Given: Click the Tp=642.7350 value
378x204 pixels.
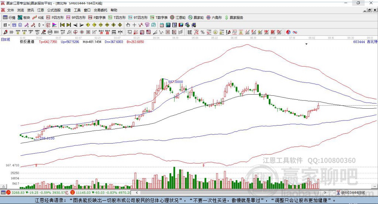Looking at the screenshot, I should tap(48, 42).
